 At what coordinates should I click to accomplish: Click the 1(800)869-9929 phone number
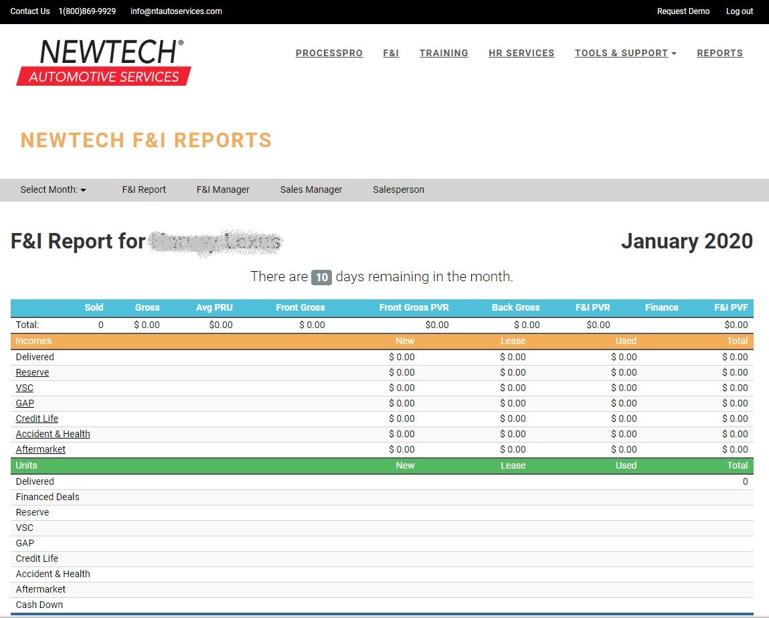coord(87,11)
